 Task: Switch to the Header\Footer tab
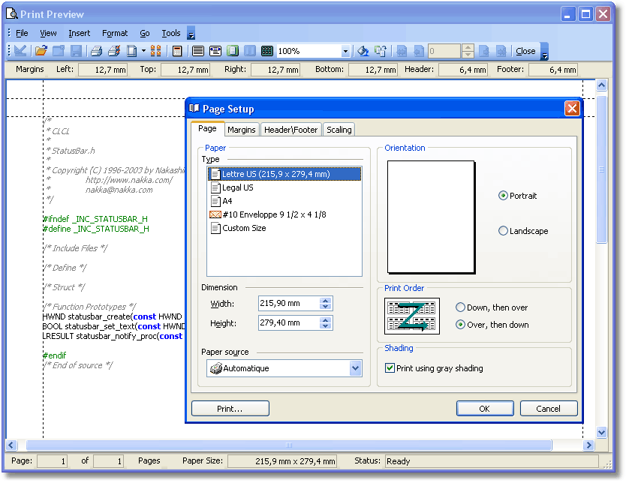tap(290, 130)
